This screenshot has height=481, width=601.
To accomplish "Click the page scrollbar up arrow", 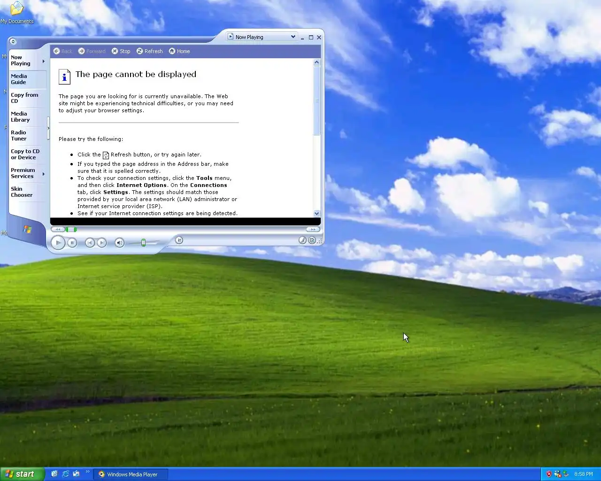I will point(316,62).
